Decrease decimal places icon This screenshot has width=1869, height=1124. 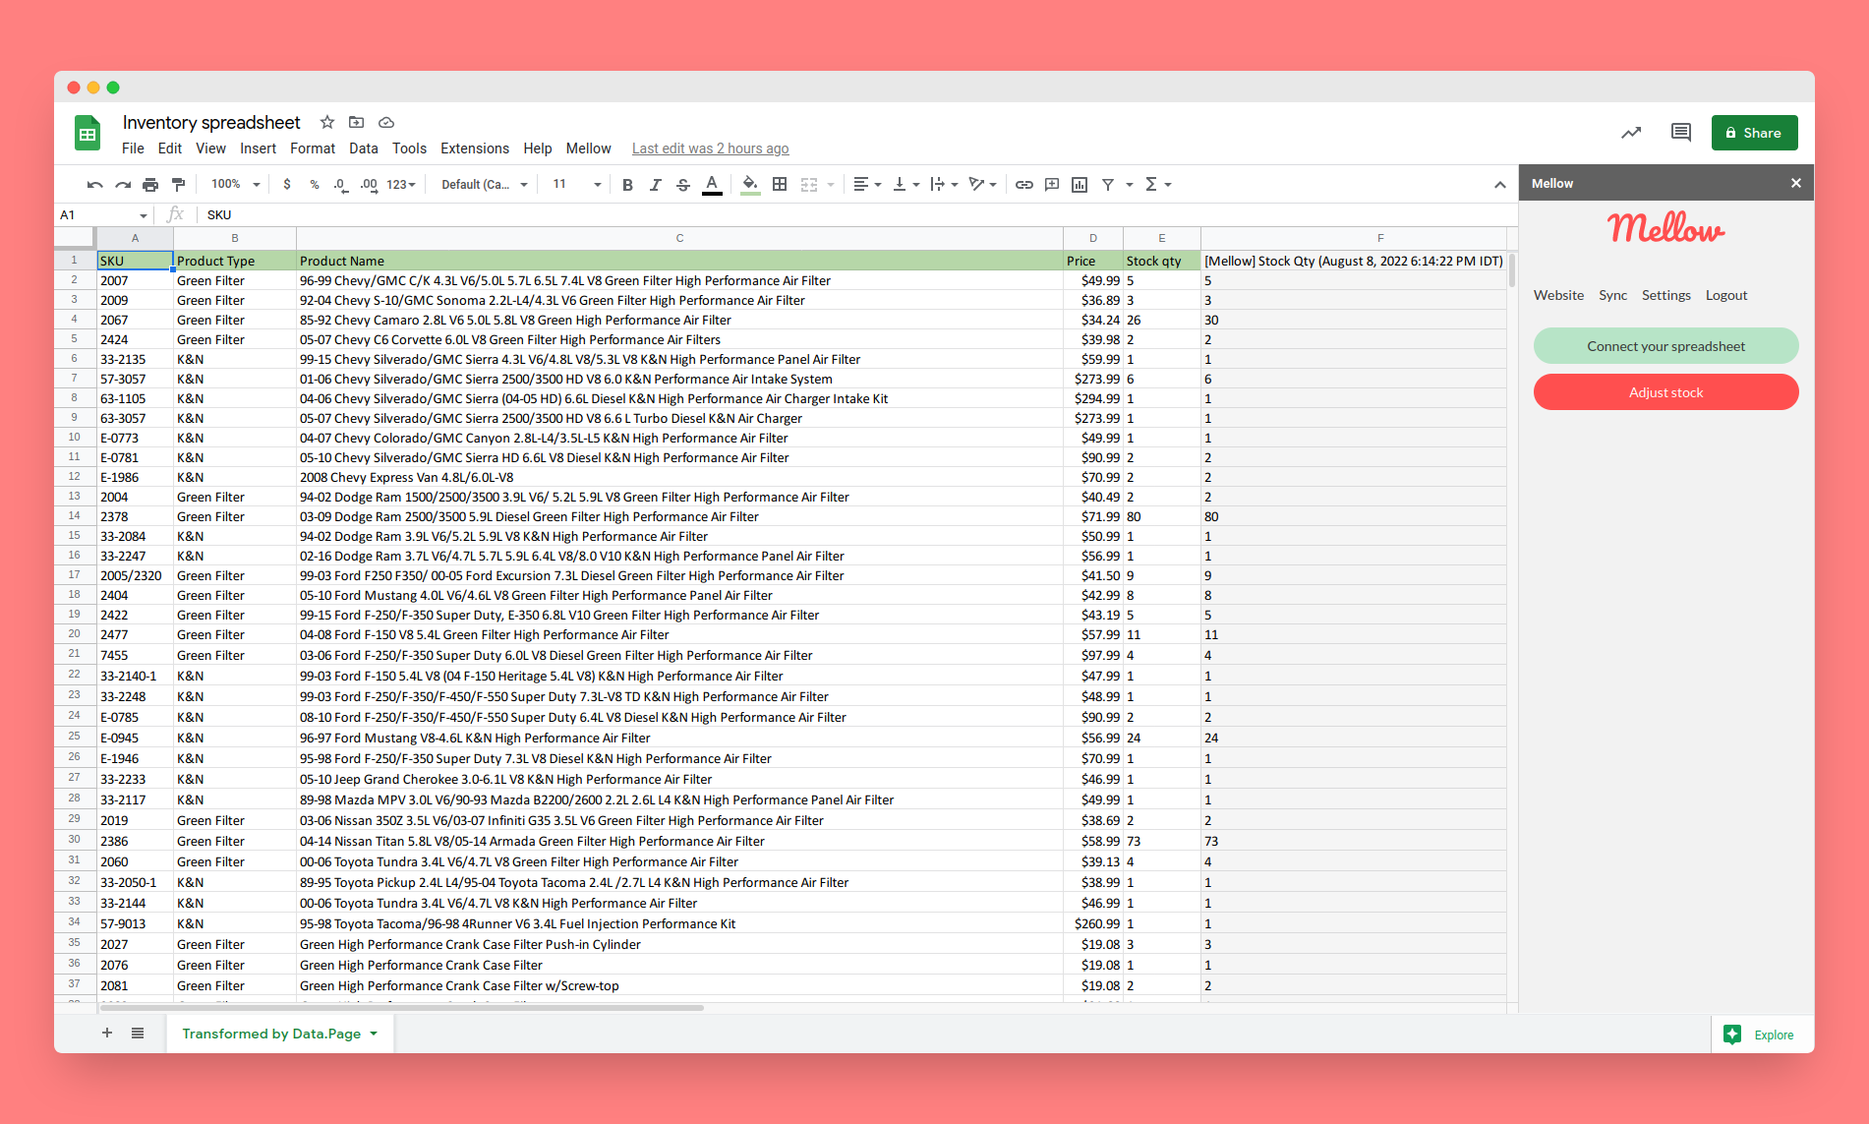pyautogui.click(x=340, y=185)
